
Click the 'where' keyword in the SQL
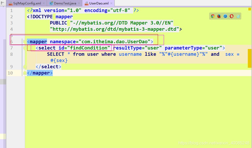tap(109, 54)
